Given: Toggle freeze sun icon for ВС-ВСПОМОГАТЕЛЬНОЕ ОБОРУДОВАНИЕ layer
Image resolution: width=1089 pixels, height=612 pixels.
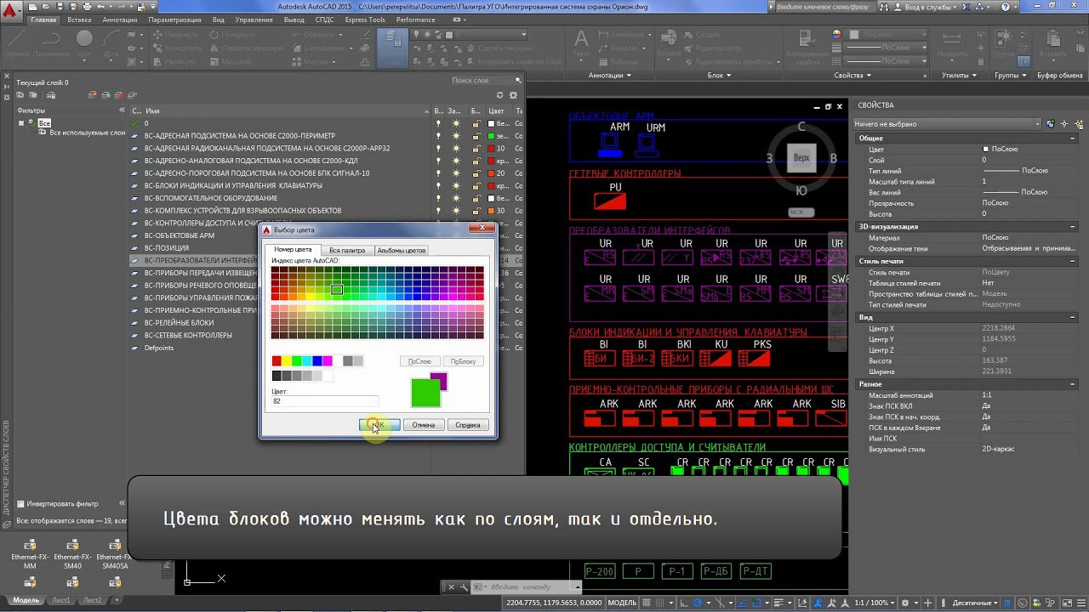Looking at the screenshot, I should pos(456,198).
